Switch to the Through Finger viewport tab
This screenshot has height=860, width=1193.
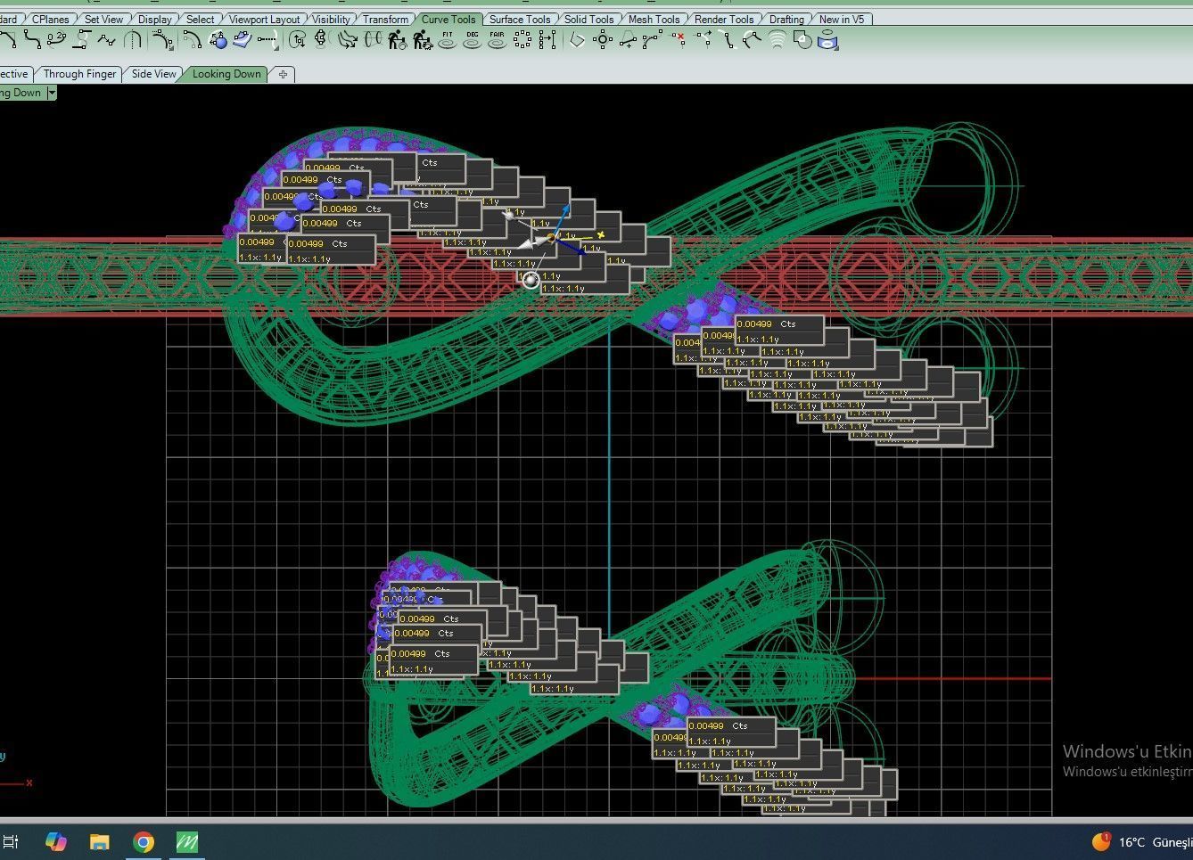point(79,74)
